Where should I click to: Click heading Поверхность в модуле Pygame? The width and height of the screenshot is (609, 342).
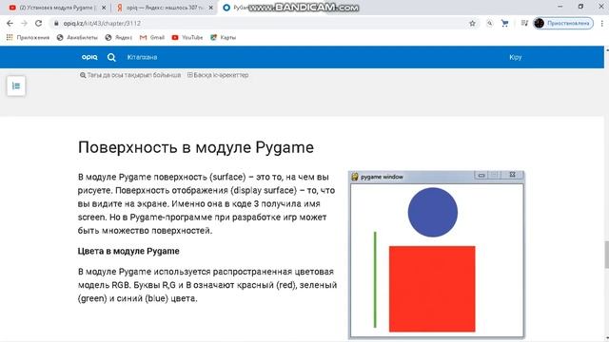[196, 147]
